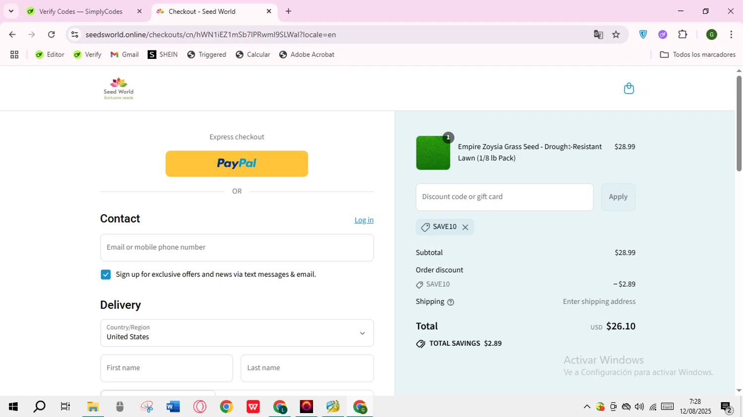Reload the page
Image resolution: width=743 pixels, height=417 pixels.
point(52,35)
